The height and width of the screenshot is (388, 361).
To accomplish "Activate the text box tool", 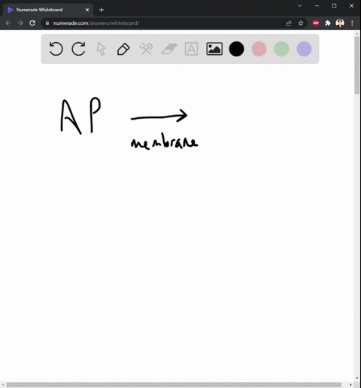I will pyautogui.click(x=191, y=49).
